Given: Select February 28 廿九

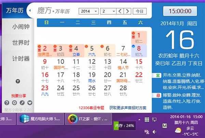Looking at the screenshot, I should click(x=123, y=90).
